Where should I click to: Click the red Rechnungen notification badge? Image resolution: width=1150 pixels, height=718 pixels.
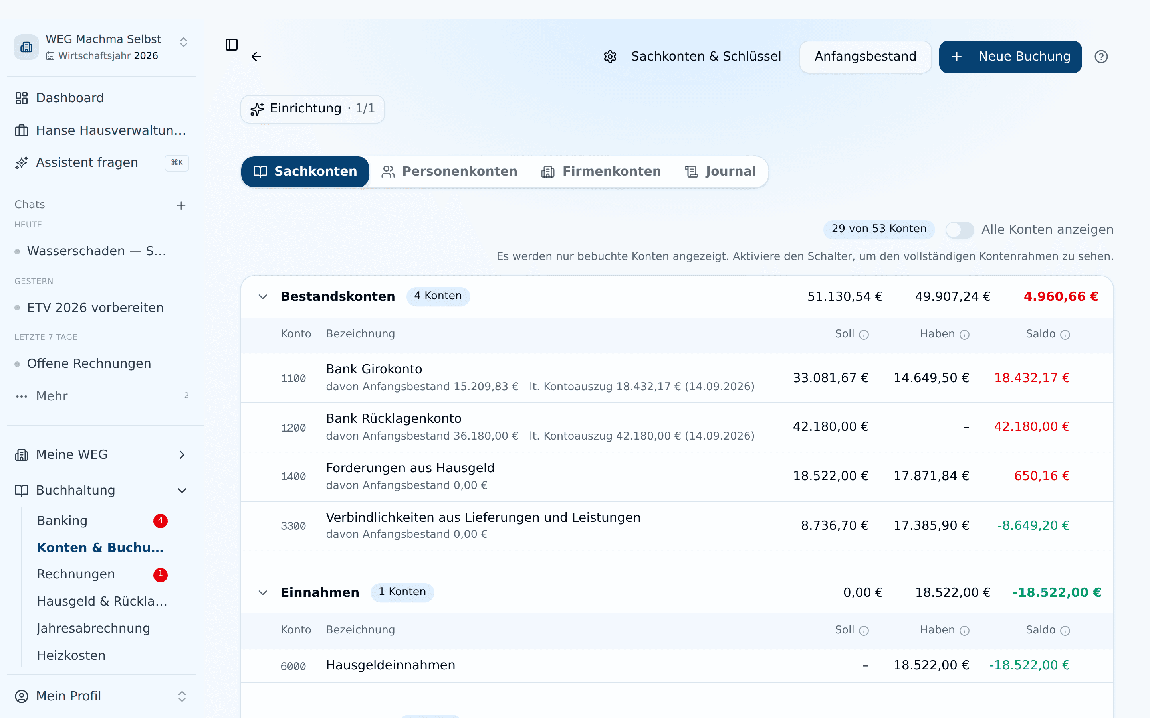160,574
